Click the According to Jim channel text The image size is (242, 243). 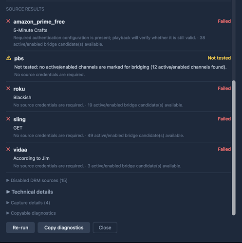[x=31, y=158]
